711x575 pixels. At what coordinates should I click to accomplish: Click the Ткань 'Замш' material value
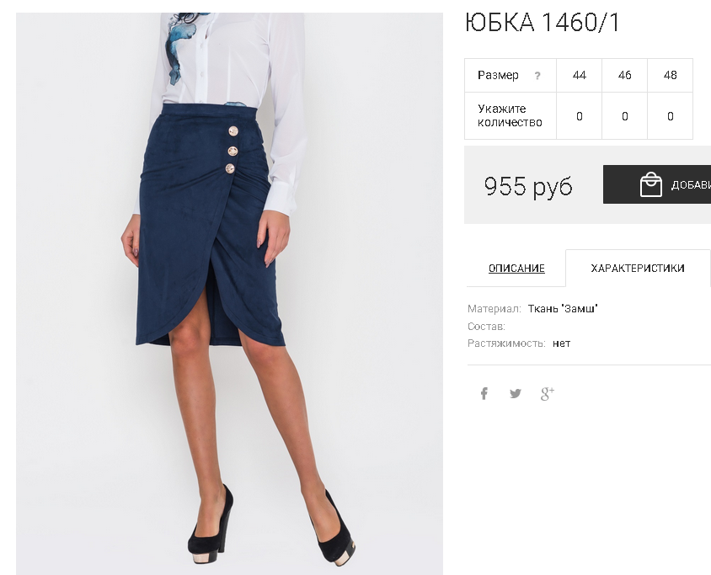[563, 309]
